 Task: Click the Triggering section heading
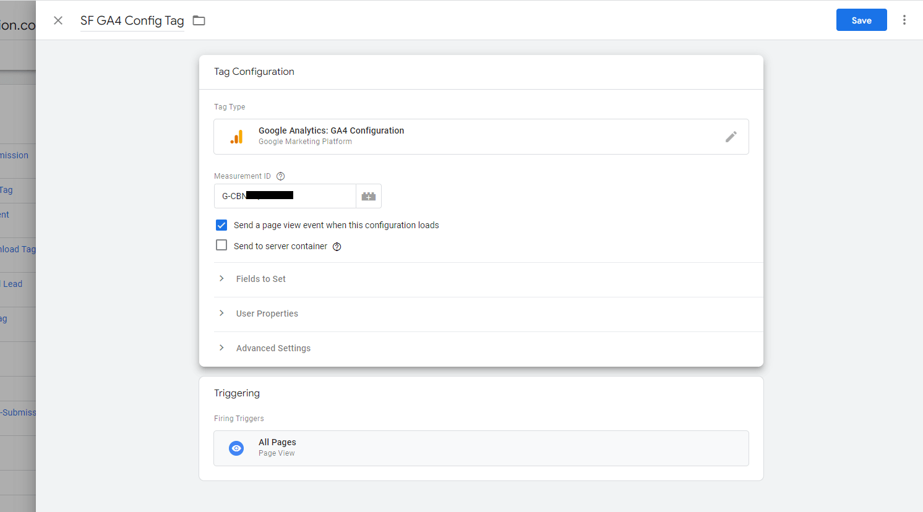(x=237, y=393)
